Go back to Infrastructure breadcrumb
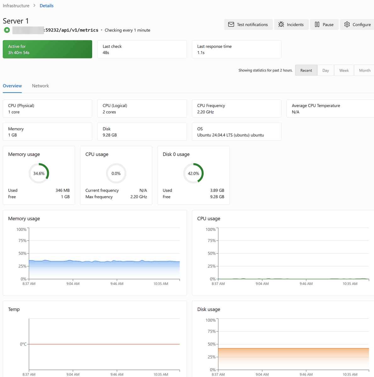The width and height of the screenshot is (374, 377). point(16,6)
